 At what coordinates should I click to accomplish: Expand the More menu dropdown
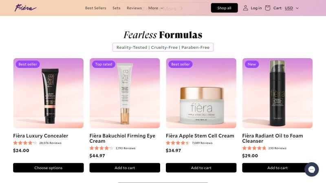coord(156,8)
